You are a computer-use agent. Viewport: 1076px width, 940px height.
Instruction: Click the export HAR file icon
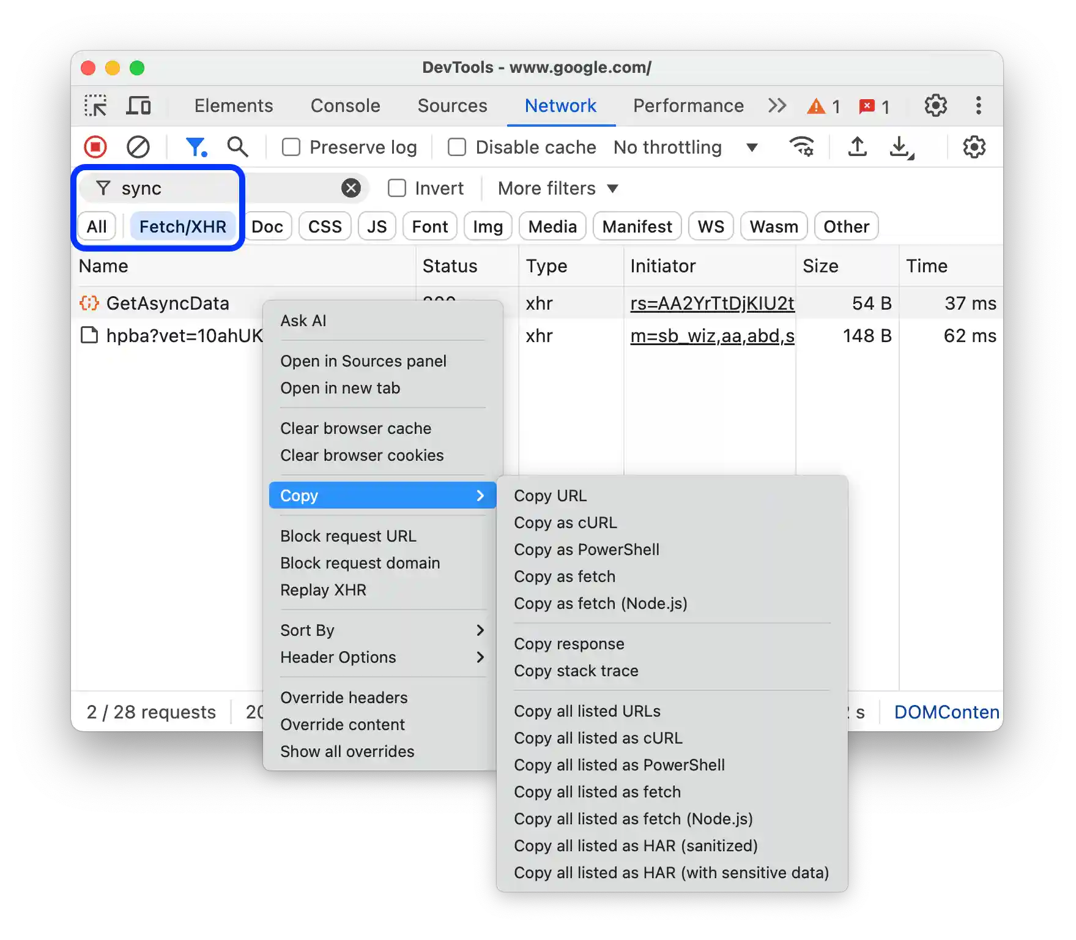click(x=900, y=147)
